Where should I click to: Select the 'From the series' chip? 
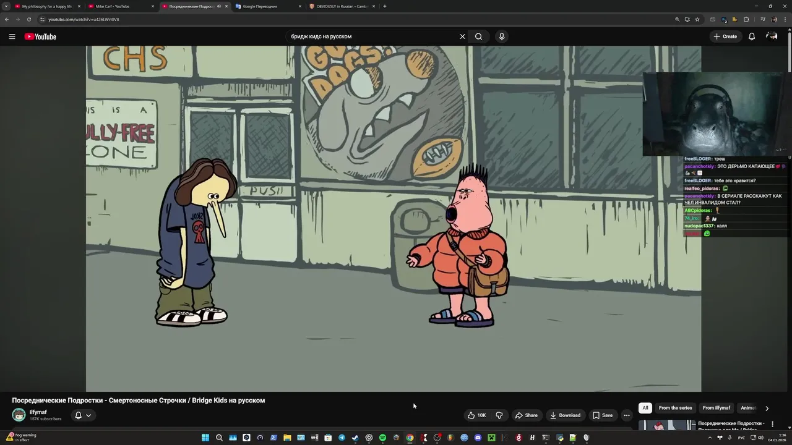tap(675, 408)
